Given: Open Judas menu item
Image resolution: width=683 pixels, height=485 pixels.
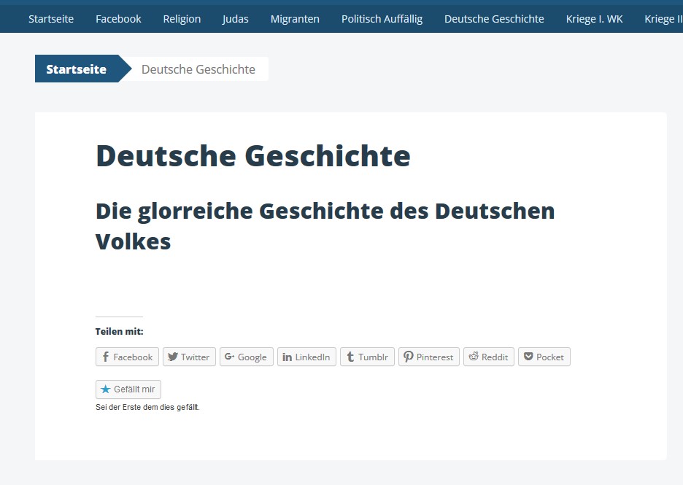Looking at the screenshot, I should pyautogui.click(x=235, y=19).
